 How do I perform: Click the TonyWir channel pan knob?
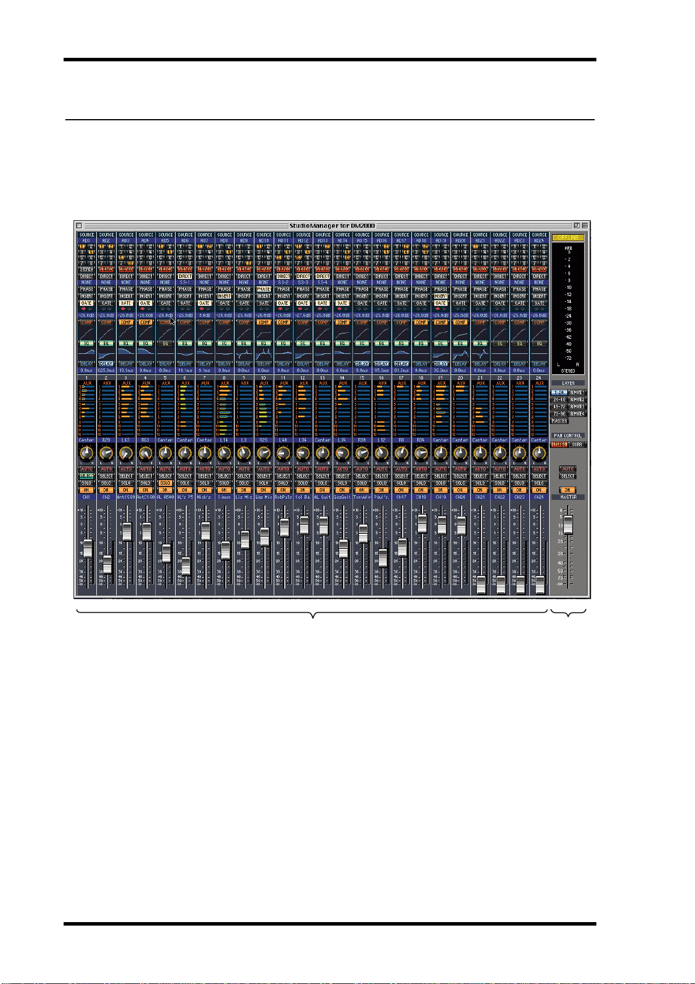point(362,453)
